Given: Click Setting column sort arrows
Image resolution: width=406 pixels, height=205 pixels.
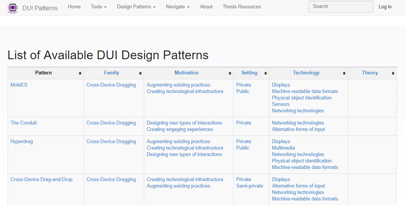Looking at the screenshot, I should [266, 73].
